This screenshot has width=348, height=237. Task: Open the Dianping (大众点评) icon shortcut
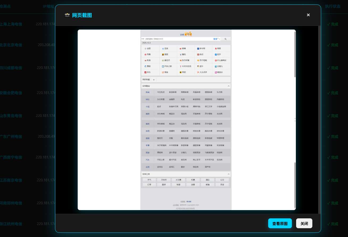click(x=198, y=72)
